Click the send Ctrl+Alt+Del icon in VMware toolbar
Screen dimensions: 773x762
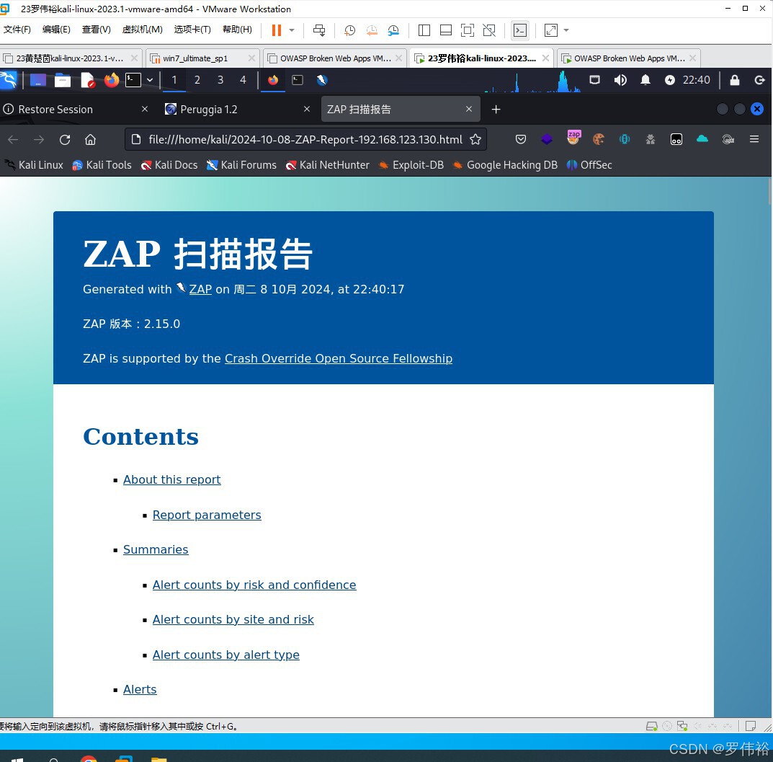click(x=319, y=30)
